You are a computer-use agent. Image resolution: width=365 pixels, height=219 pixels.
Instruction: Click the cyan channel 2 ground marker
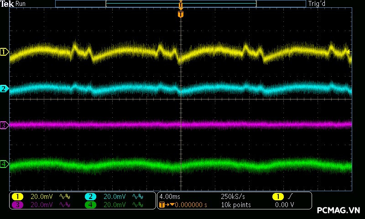(x=5, y=89)
